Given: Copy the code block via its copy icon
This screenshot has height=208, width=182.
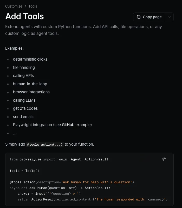Looking at the screenshot, I should [x=164, y=159].
